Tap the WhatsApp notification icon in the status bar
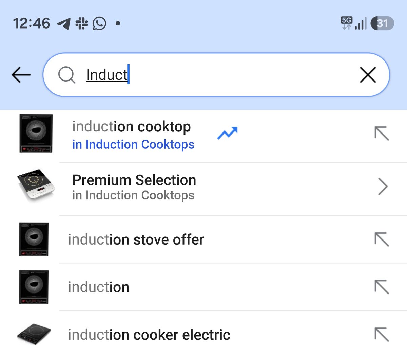The height and width of the screenshot is (355, 407). 99,23
